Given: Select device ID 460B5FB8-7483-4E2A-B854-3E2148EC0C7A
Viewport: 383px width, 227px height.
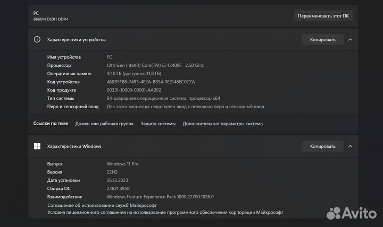Looking at the screenshot, I should pos(151,82).
